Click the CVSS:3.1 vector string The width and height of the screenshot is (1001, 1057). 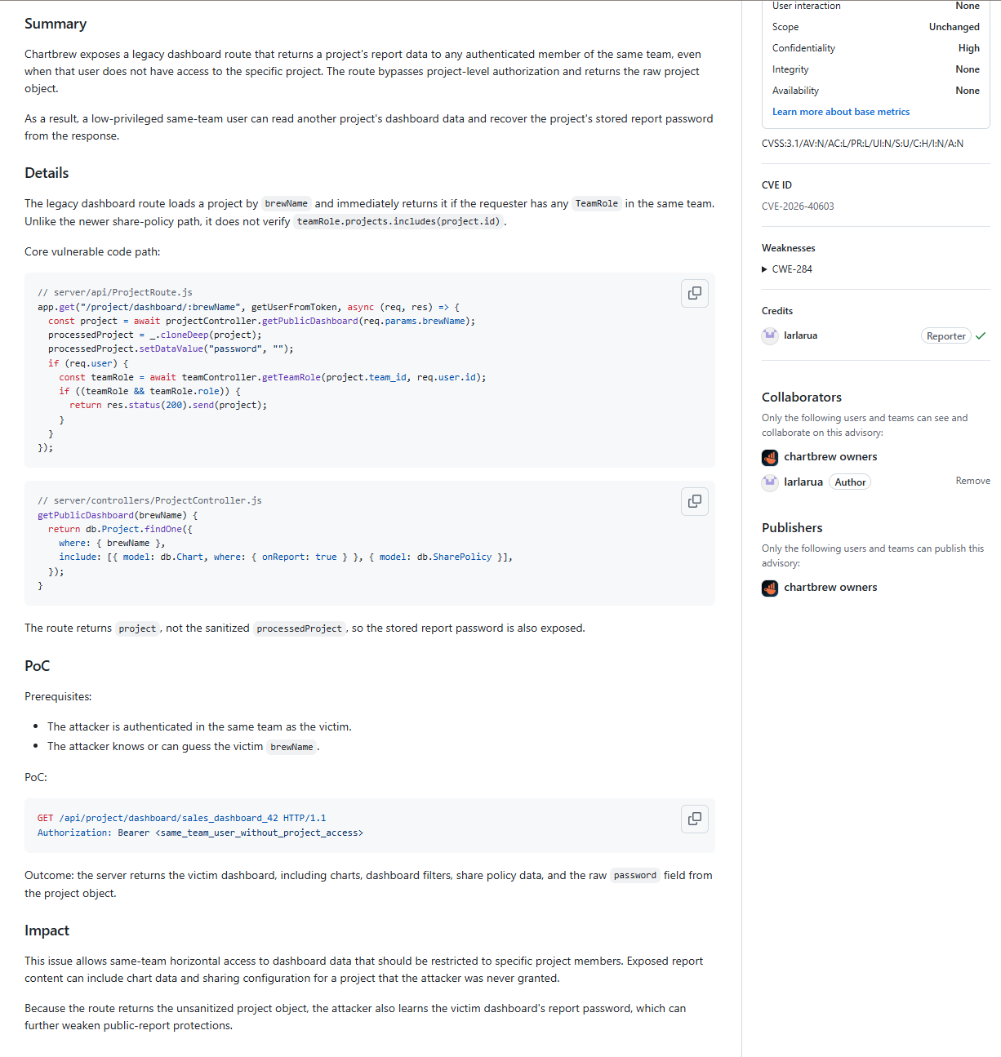tap(862, 144)
